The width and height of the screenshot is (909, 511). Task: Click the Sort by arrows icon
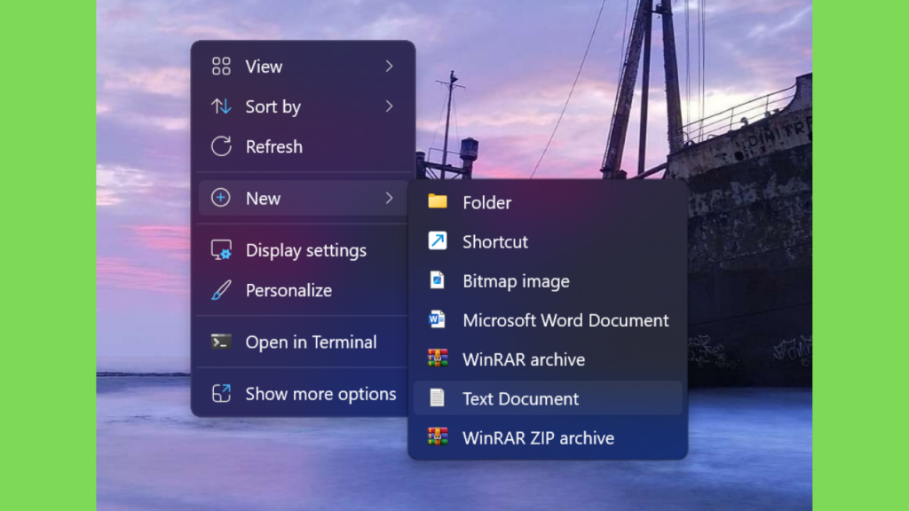[221, 106]
